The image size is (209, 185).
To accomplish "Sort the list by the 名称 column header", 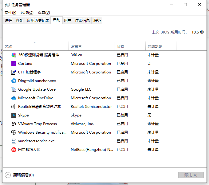I will pyautogui.click(x=9, y=47).
